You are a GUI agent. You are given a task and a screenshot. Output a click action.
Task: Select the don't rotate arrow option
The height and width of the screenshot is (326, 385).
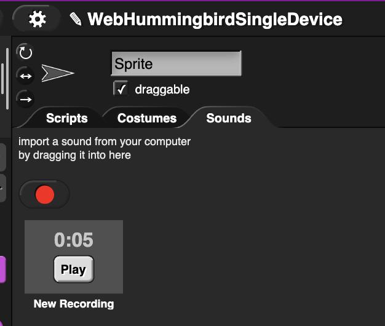(25, 98)
